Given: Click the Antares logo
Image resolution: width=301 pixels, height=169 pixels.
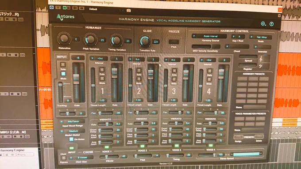Looking at the screenshot, I should point(66,17).
